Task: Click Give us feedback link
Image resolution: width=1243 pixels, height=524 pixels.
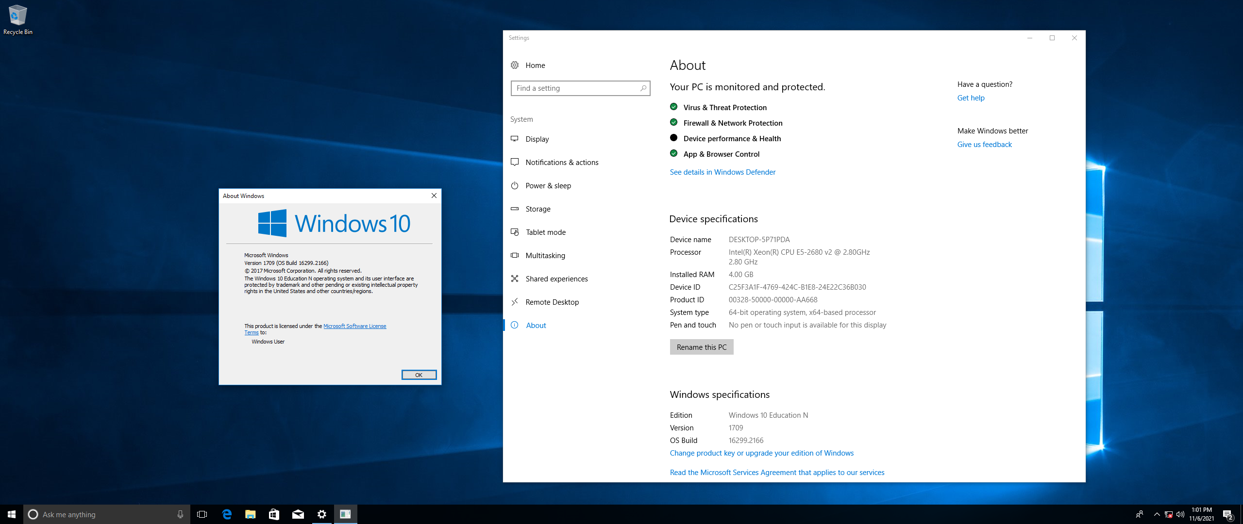Action: [984, 144]
